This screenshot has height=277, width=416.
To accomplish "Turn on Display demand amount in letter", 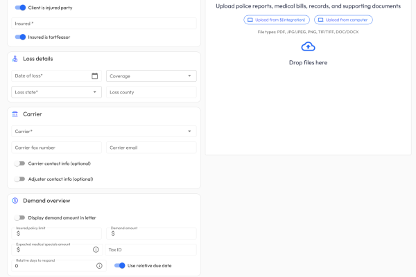I will (x=20, y=217).
